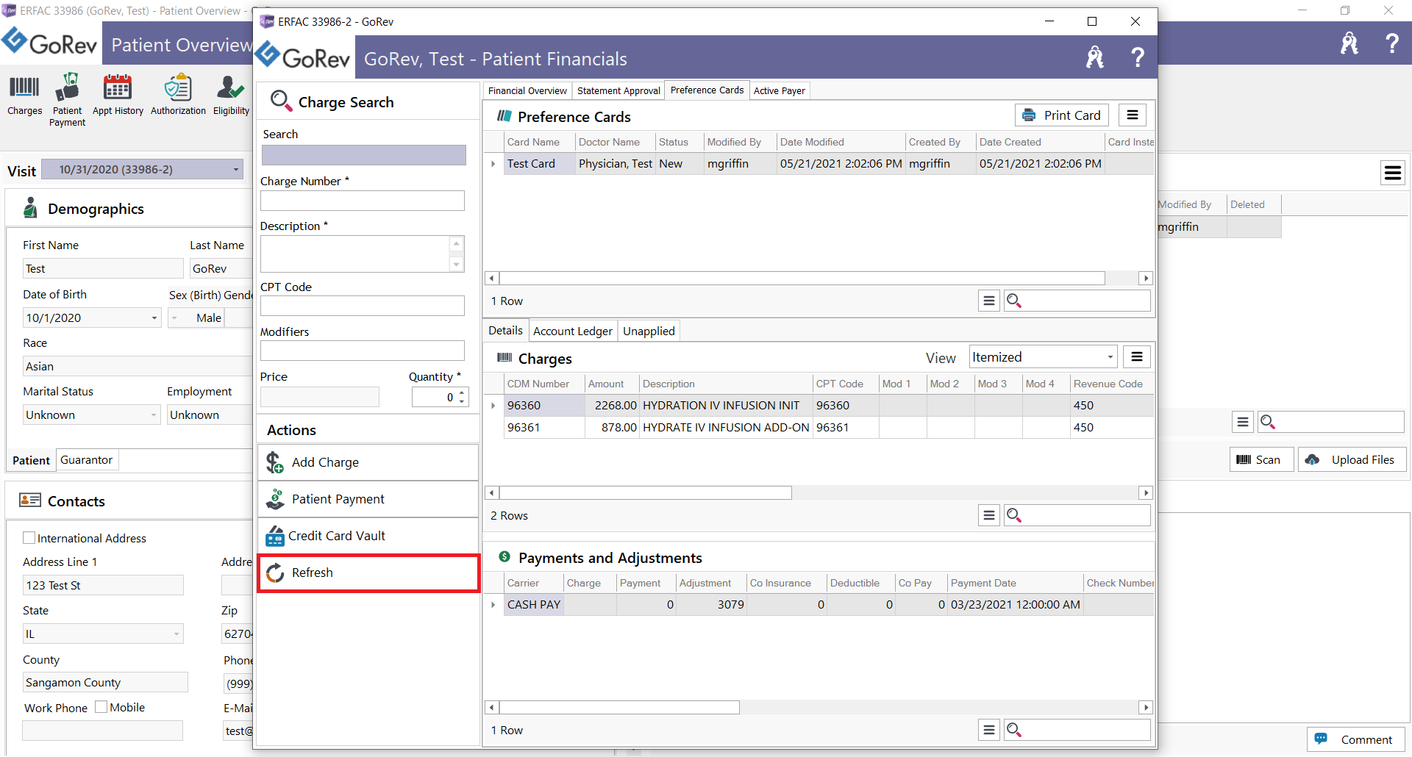Open hamburger menu at top right of Patient Overview

coord(1393,173)
